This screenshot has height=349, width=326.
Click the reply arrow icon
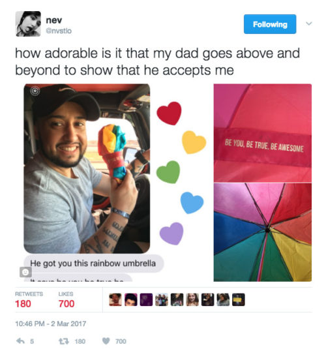pos(20,341)
